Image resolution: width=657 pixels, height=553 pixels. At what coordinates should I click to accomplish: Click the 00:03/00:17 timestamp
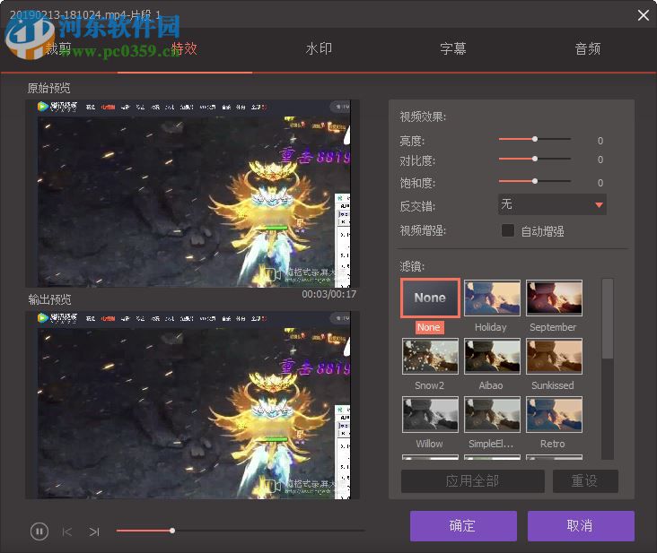point(328,294)
